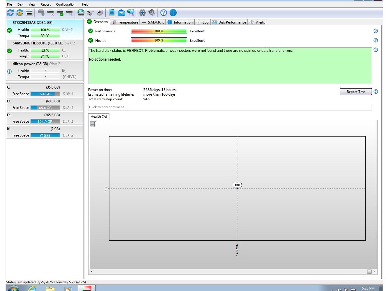Image resolution: width=389 pixels, height=291 pixels.
Task: Click the save floppy icon above chart
Action: [x=93, y=124]
